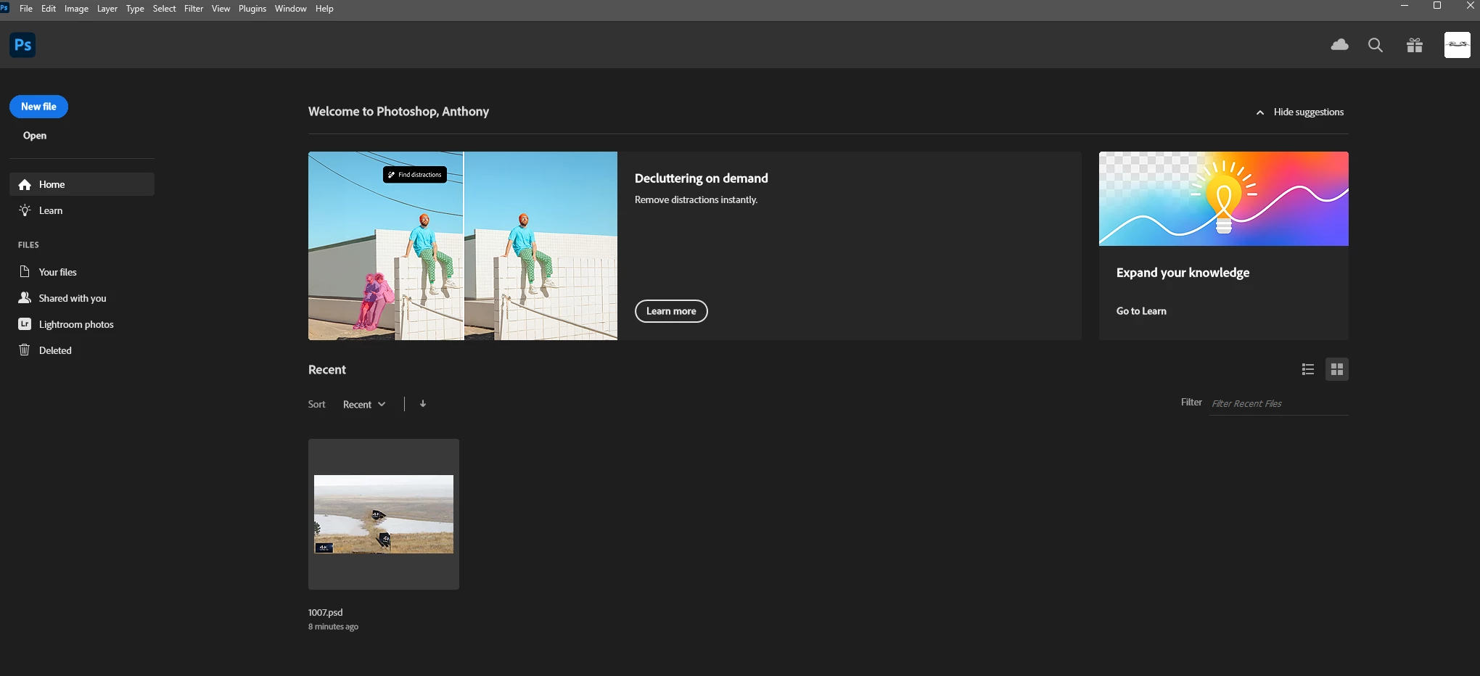Click the search magnifier icon
Viewport: 1480px width, 676px height.
click(1375, 45)
